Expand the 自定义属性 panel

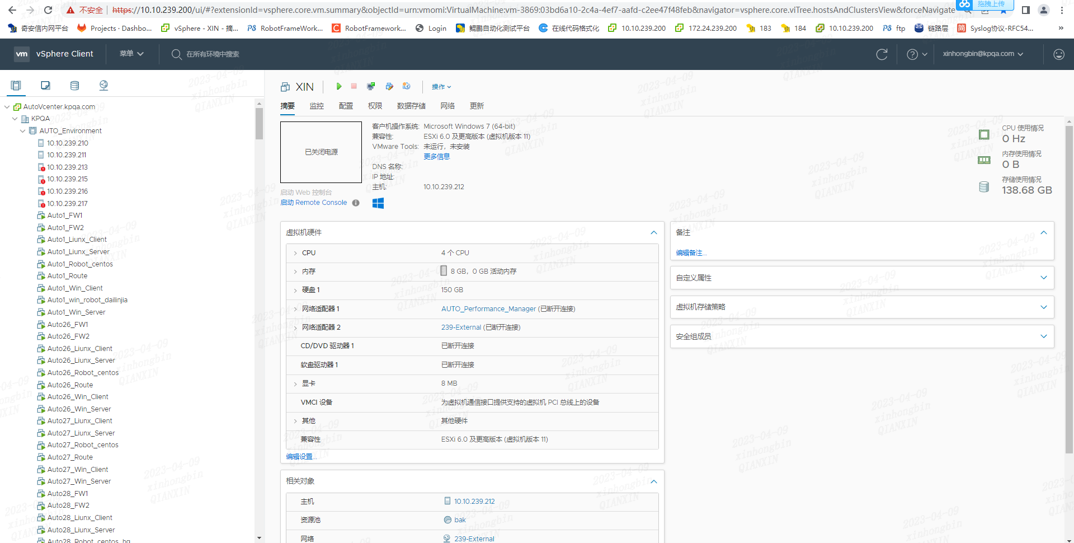click(1044, 278)
